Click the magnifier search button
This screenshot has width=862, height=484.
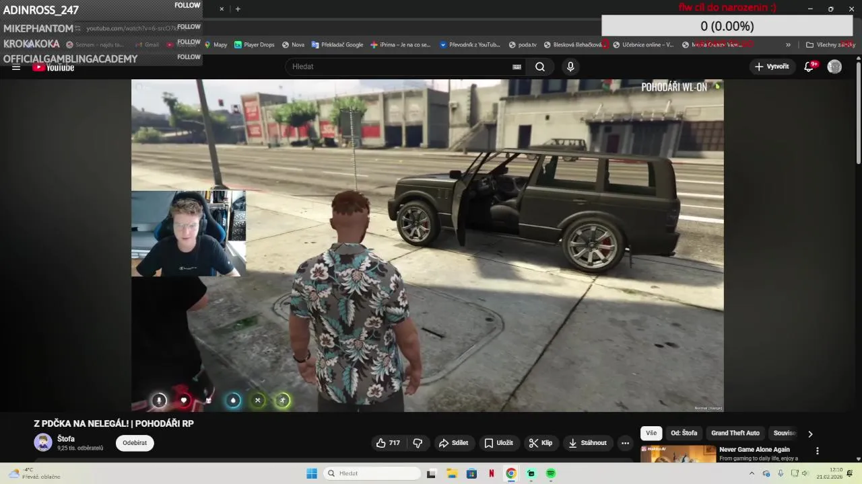540,67
